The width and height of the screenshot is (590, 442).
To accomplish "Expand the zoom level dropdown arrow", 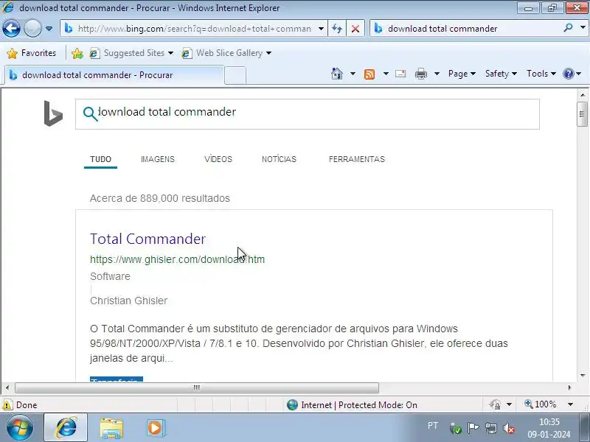I will click(x=570, y=404).
